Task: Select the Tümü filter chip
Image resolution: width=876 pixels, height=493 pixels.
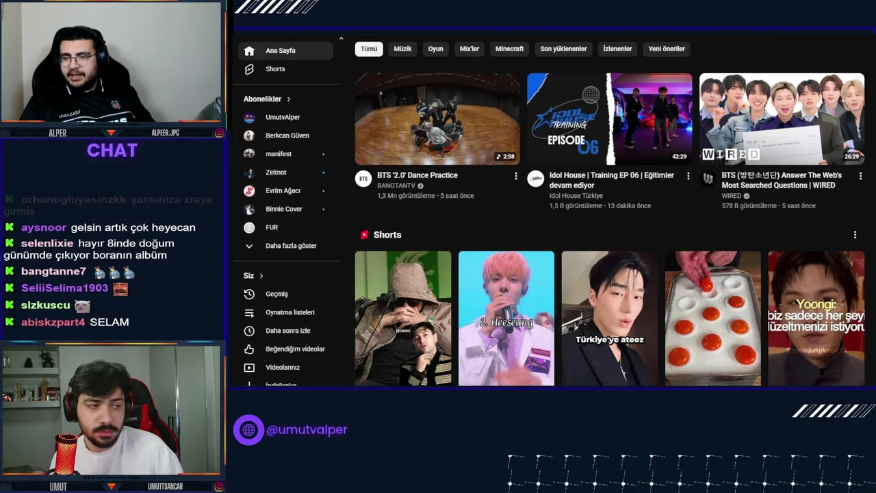Action: click(369, 49)
